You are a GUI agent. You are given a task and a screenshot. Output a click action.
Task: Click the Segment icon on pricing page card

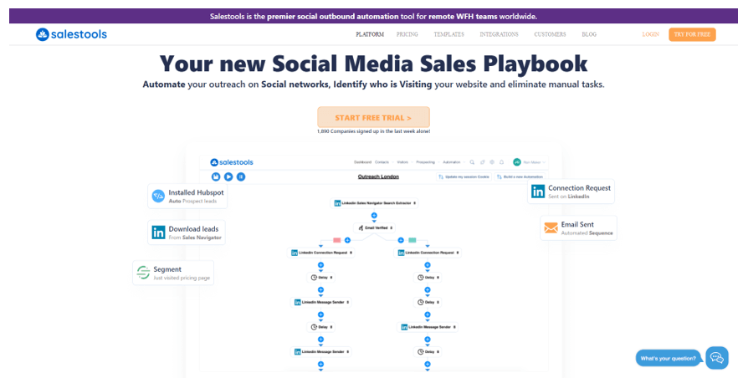tap(143, 273)
